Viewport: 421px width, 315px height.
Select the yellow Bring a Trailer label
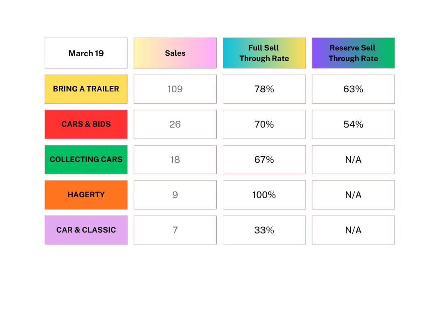[x=86, y=89]
